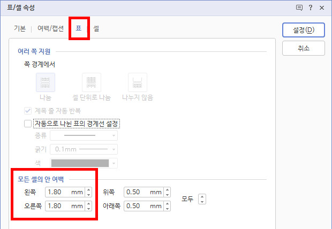The image size is (332, 229).
Task: Decrease the 아래쪽 margin with down arrow
Action: click(167, 209)
